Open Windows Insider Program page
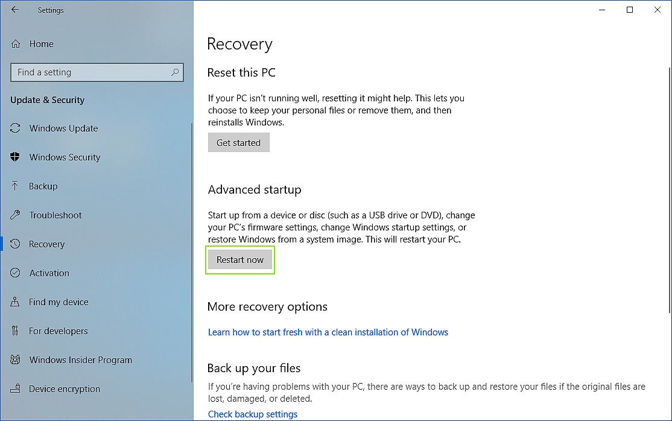Viewport: 672px width, 421px height. (x=81, y=360)
